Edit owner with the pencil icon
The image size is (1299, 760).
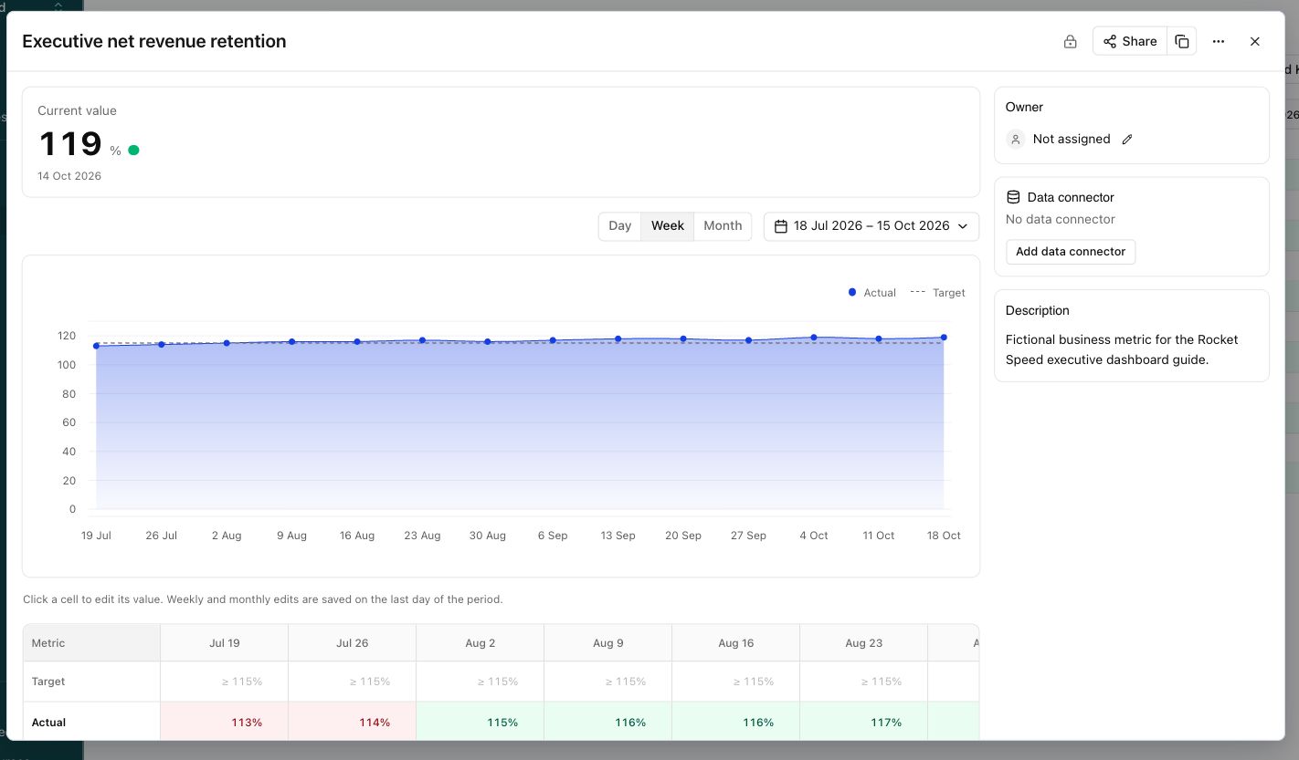[x=1127, y=139]
